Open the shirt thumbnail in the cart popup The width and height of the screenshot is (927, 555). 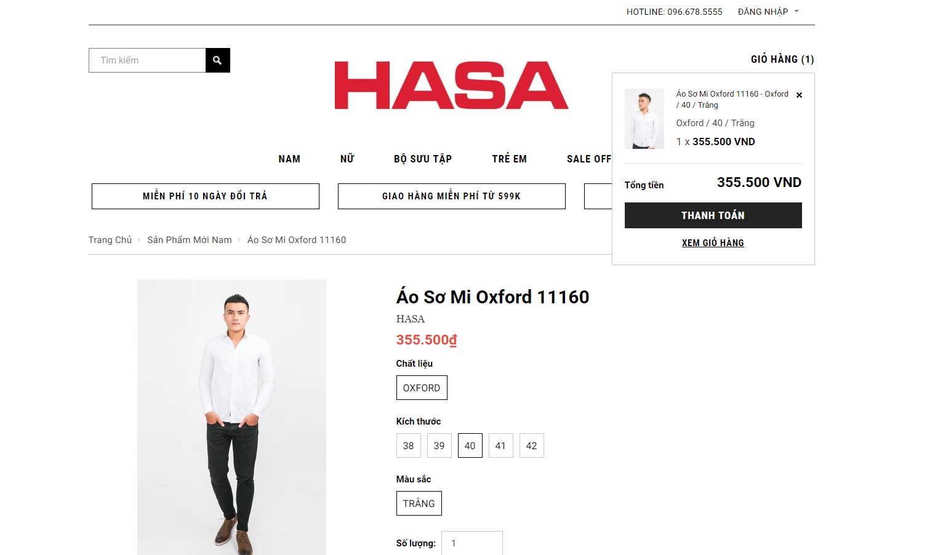[644, 119]
